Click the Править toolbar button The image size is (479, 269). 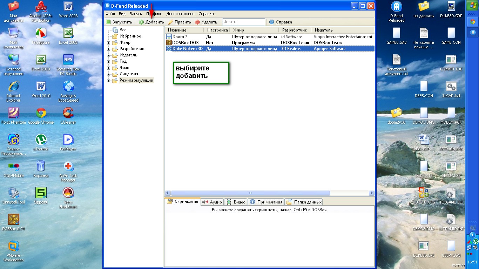tap(180, 22)
